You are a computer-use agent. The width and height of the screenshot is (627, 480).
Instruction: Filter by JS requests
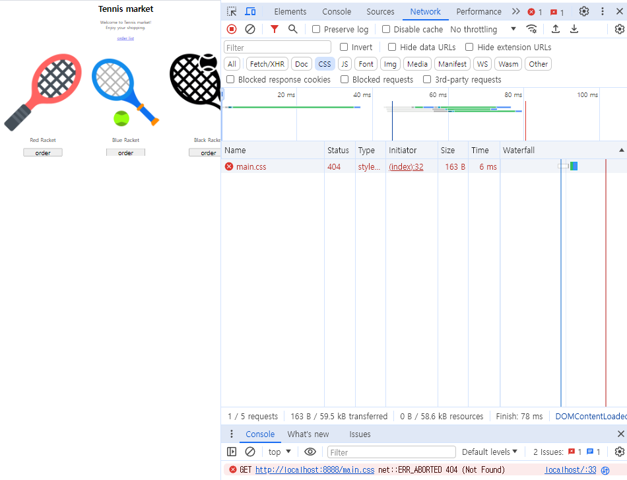[x=345, y=64]
